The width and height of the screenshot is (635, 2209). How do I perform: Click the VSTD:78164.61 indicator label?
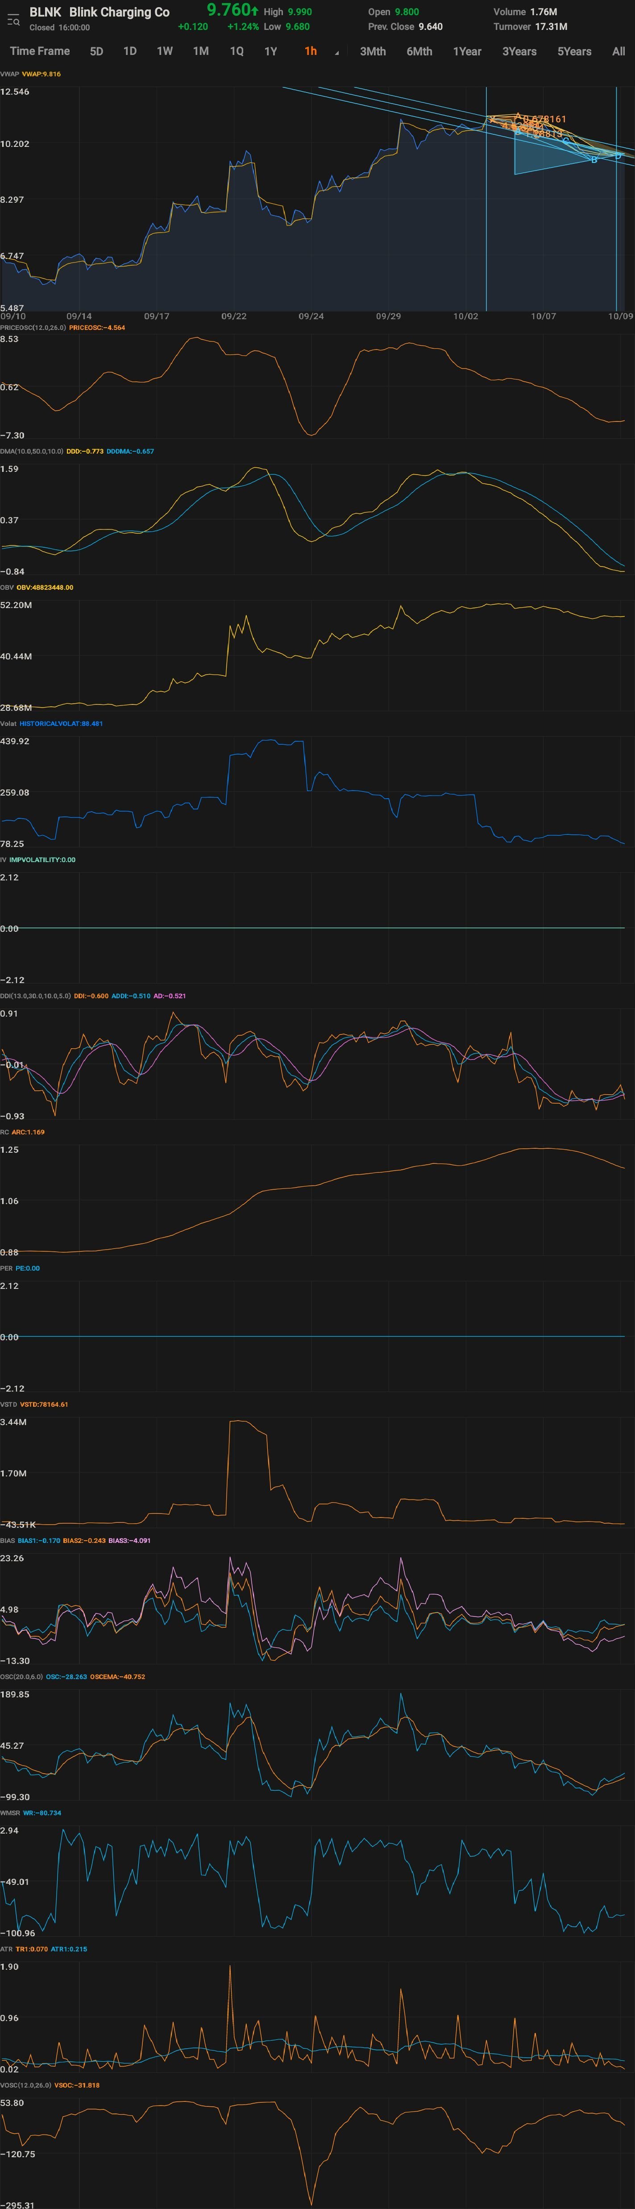coord(44,1405)
